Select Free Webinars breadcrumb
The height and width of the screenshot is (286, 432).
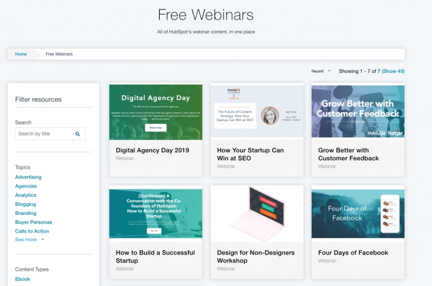tap(59, 54)
